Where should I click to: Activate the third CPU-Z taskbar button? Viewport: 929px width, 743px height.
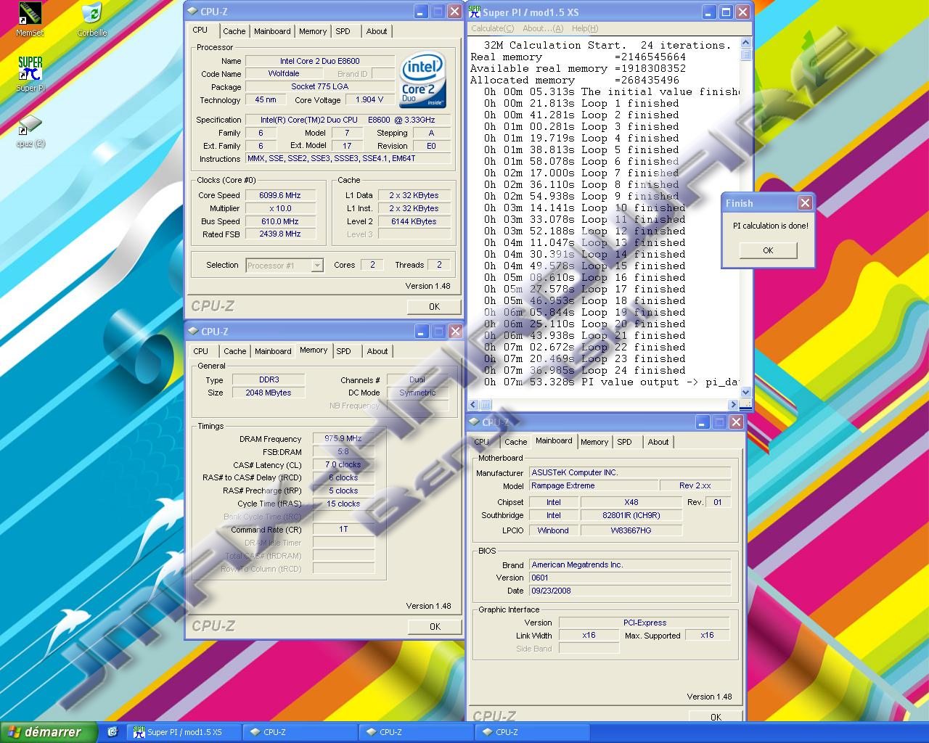532,732
